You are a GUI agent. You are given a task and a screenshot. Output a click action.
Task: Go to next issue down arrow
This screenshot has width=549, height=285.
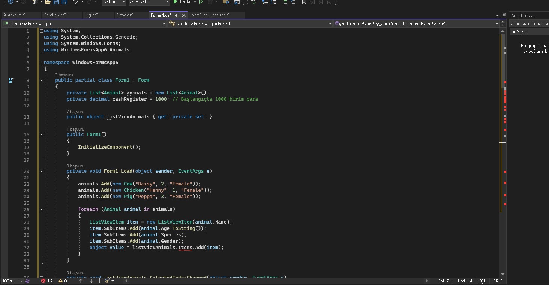tap(91, 281)
